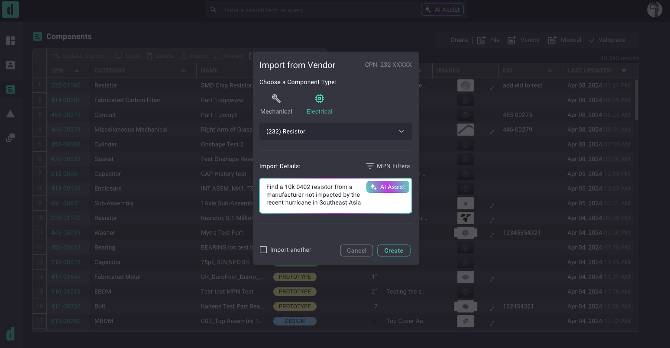This screenshot has width=670, height=348.
Task: Click the user profile avatar
Action: coord(654,10)
